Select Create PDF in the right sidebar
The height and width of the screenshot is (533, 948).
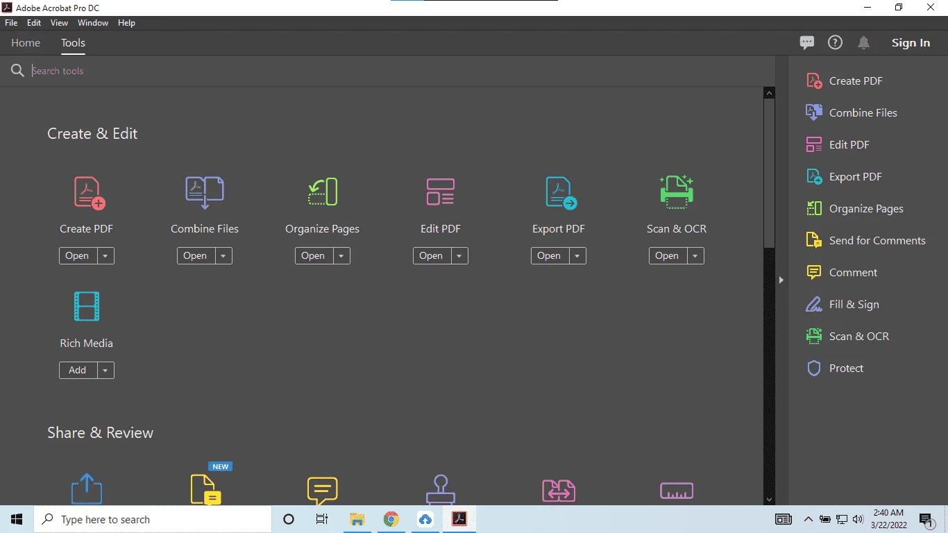(x=845, y=81)
